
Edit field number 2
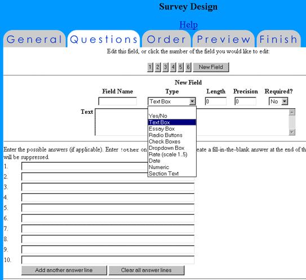point(158,67)
